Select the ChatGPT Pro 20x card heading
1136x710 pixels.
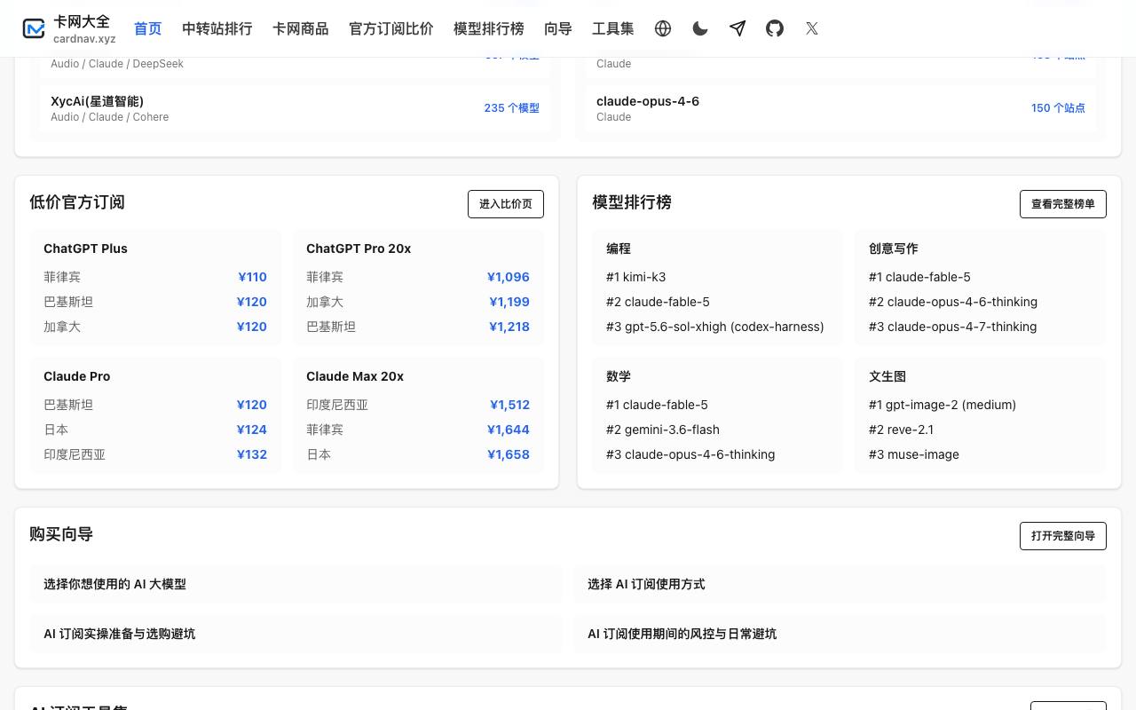pos(359,248)
